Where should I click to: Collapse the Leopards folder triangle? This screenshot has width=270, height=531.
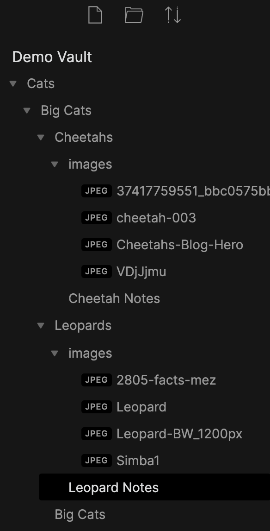[41, 325]
